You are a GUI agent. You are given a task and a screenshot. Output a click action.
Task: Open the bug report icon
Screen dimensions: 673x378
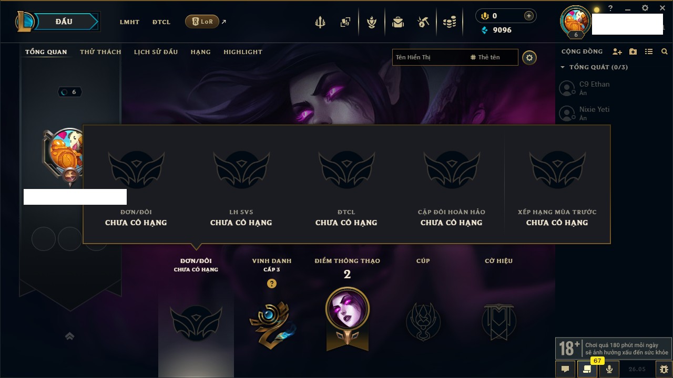[662, 369]
